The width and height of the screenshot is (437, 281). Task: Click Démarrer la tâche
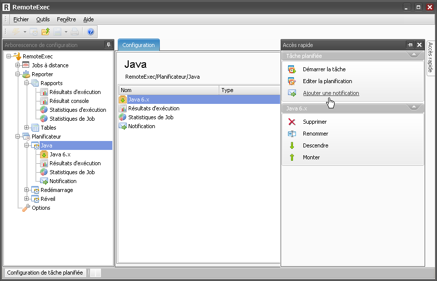pos(324,69)
